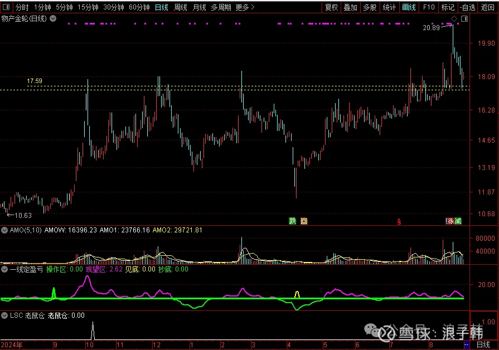Viewport: 499px width, 350px height.
Task: Click the 标记 mark button
Action: pyautogui.click(x=448, y=7)
